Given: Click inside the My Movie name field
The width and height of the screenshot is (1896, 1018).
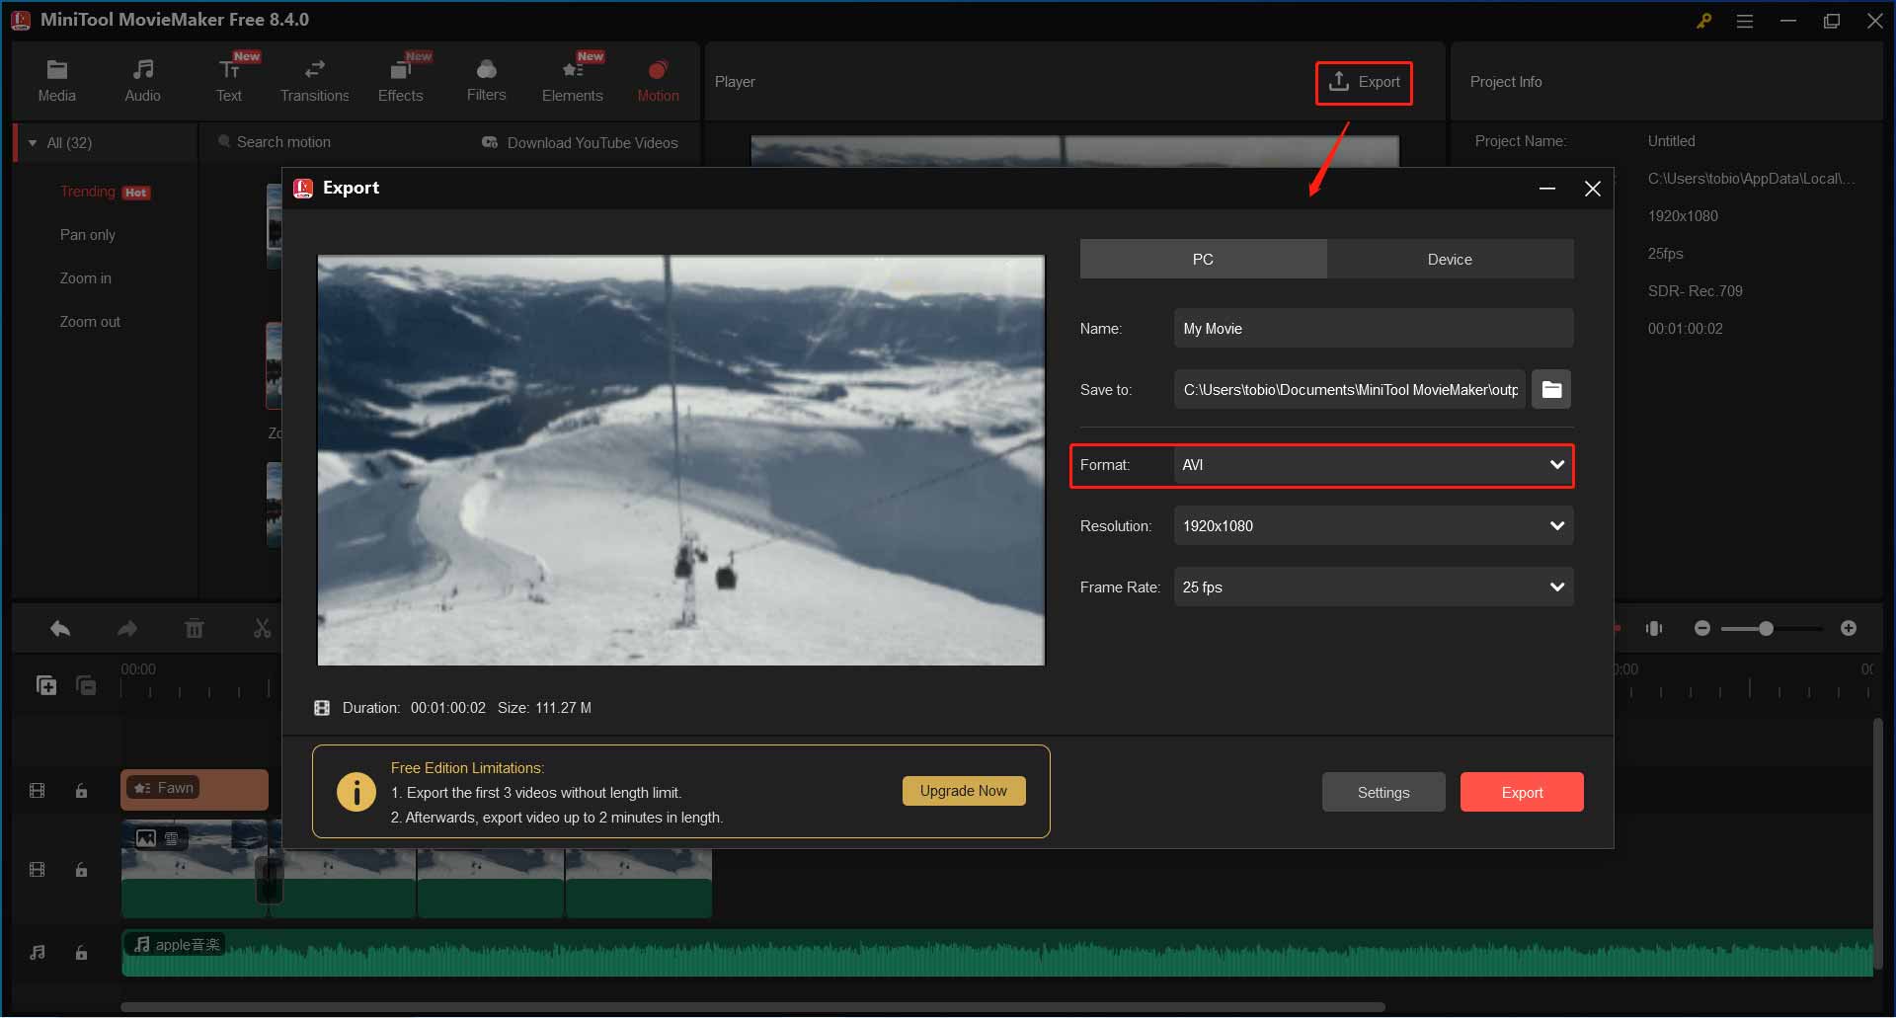Looking at the screenshot, I should pos(1373,328).
